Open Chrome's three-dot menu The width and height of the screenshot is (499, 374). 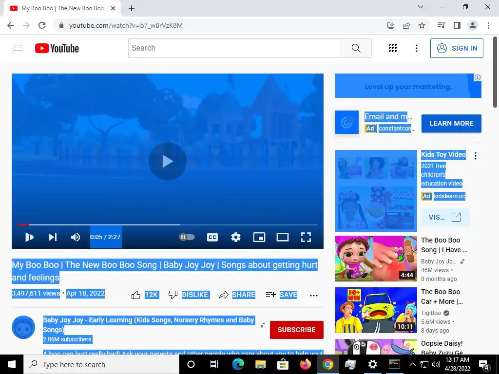pos(488,25)
